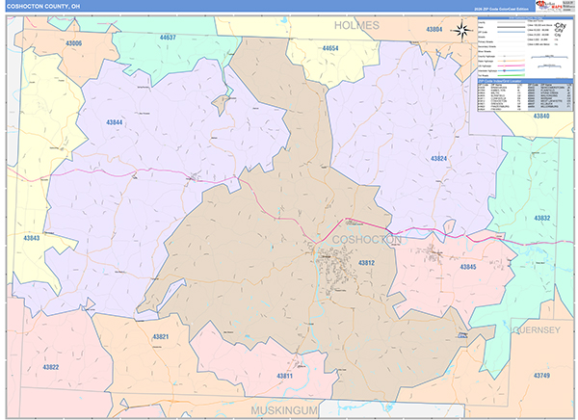Screen dimensions: 578x420
Task: Select ZIP code label 43845
Action: [468, 267]
